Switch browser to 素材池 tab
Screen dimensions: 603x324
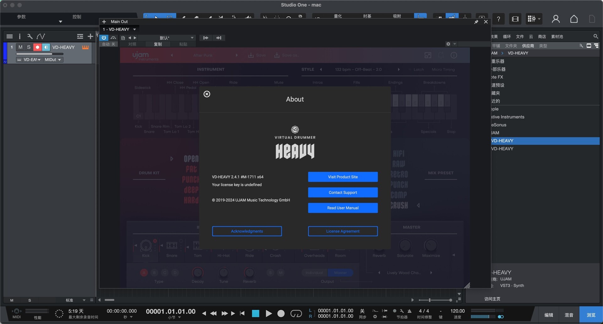point(557,37)
